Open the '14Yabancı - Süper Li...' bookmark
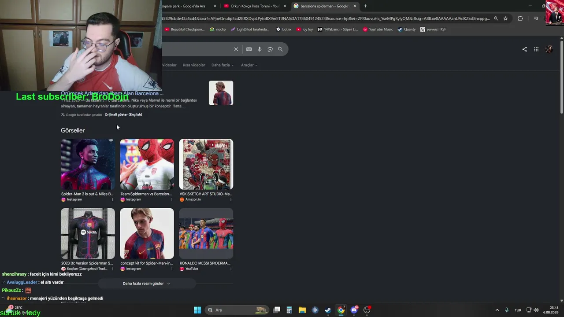The width and height of the screenshot is (564, 317). coord(338,29)
